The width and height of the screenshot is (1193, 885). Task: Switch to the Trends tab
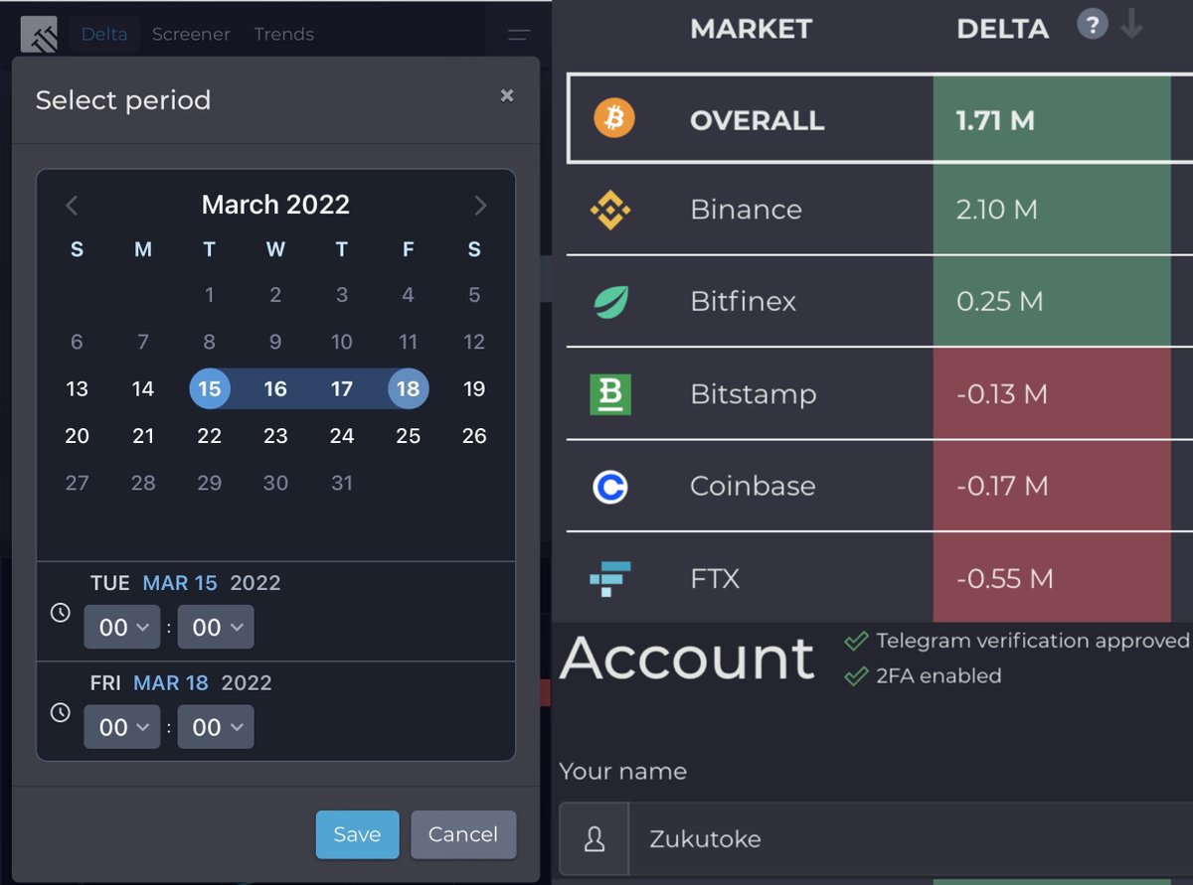283,34
